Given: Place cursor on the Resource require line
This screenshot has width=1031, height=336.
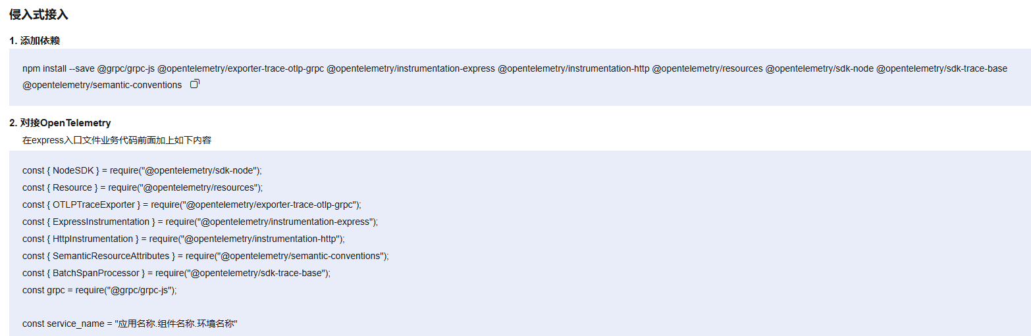Looking at the screenshot, I should point(142,187).
